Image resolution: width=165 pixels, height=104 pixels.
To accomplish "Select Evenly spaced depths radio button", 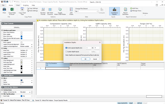I will (x=66, y=48).
